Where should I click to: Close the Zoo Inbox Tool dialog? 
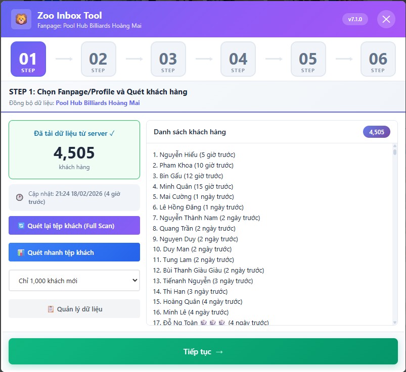(386, 19)
